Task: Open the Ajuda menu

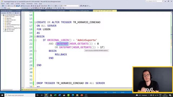Action: click(x=40, y=4)
